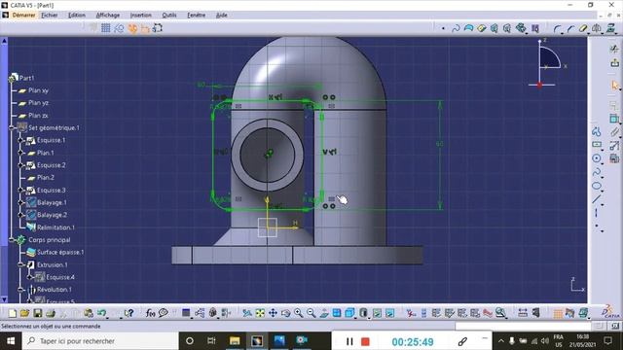Image resolution: width=623 pixels, height=350 pixels.
Task: Select Part1 root node
Action: pyautogui.click(x=26, y=78)
